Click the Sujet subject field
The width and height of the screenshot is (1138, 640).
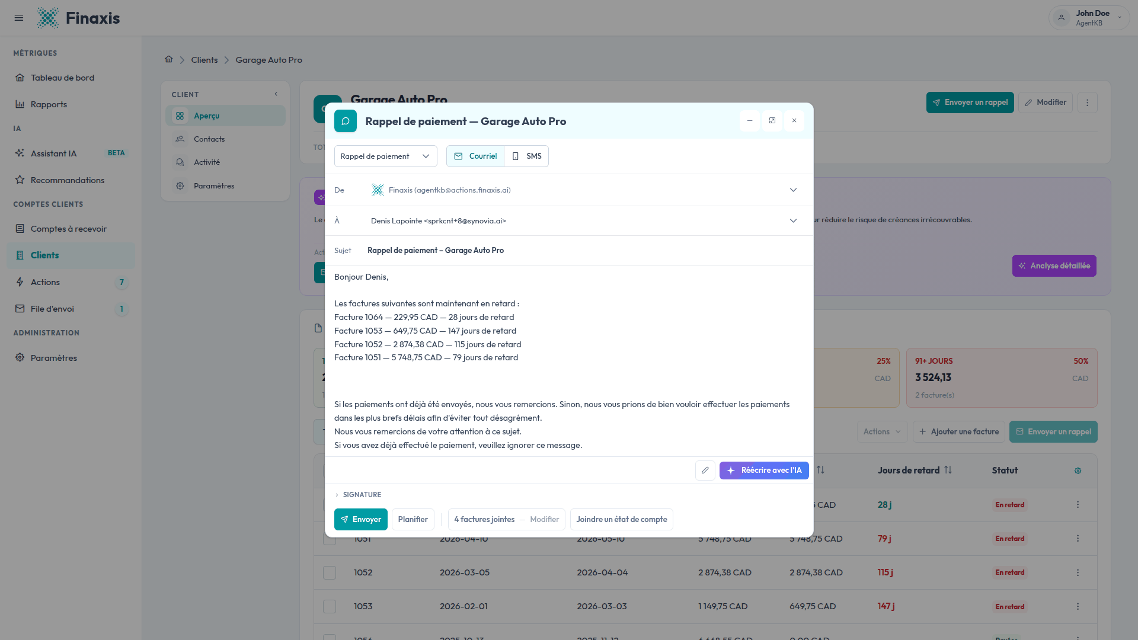pyautogui.click(x=569, y=251)
